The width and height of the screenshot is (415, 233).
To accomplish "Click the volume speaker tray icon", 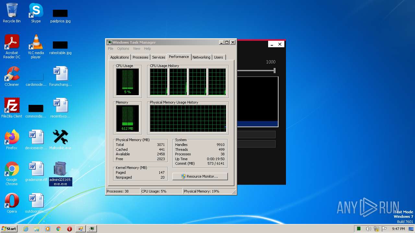I will (368, 229).
